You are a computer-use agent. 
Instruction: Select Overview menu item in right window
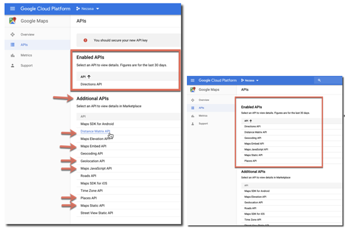(x=204, y=100)
